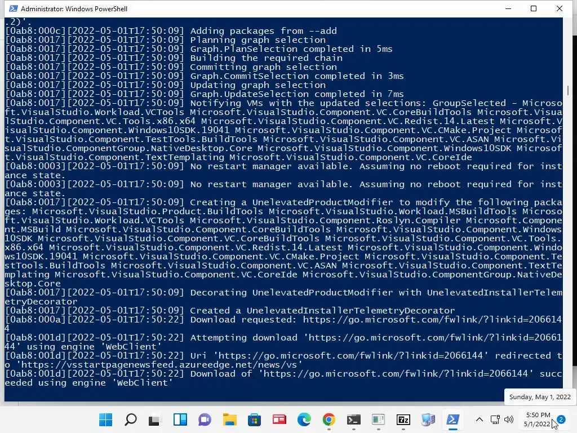The width and height of the screenshot is (577, 433).
Task: Click the PowerShell vertical scrollbar thumb
Action: tap(568, 90)
